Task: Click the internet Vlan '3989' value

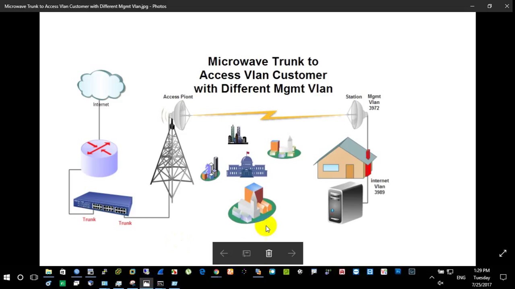Action: pos(380,192)
